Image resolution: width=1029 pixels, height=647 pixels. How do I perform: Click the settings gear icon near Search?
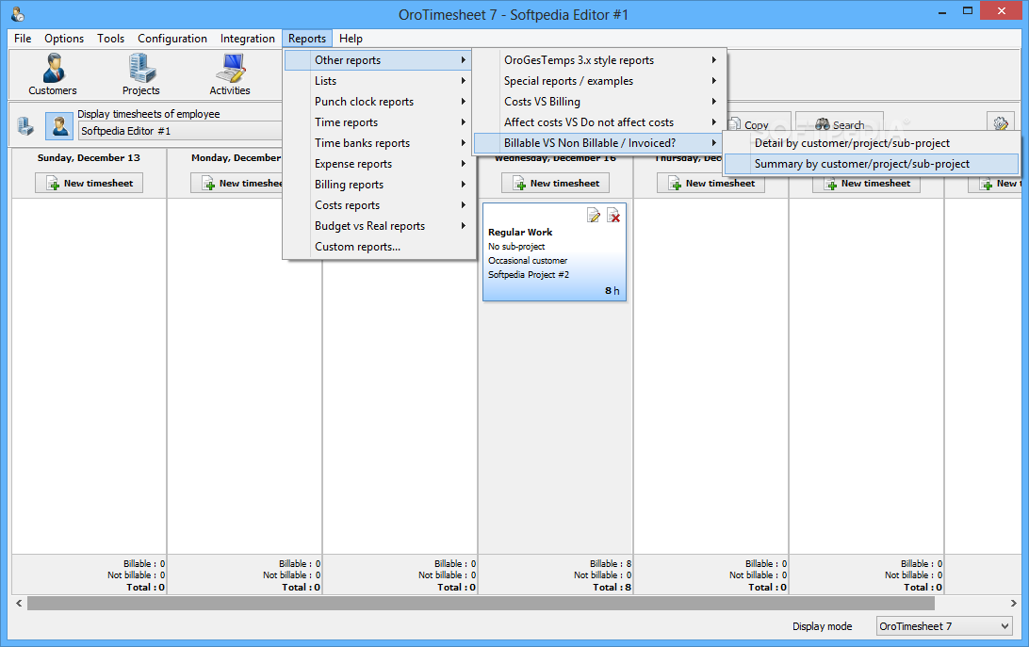(x=1000, y=123)
